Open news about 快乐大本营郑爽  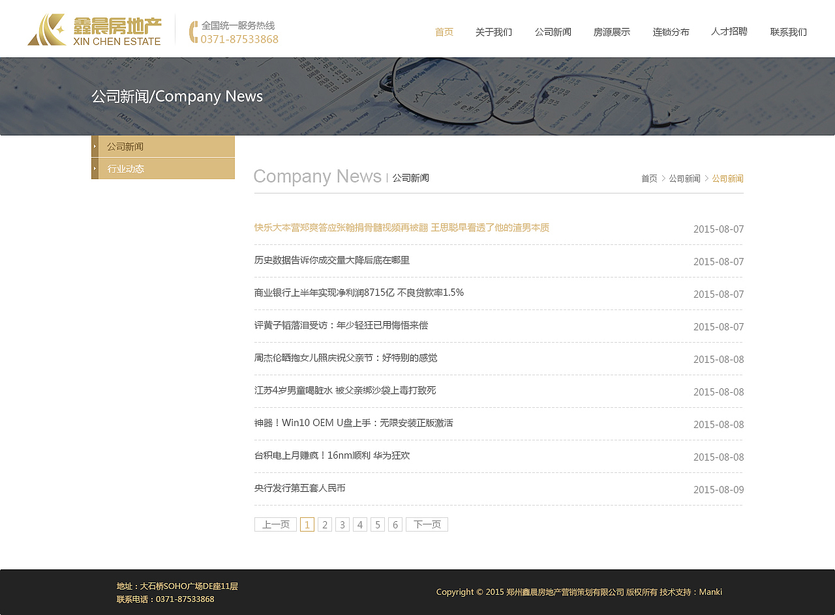tap(402, 227)
